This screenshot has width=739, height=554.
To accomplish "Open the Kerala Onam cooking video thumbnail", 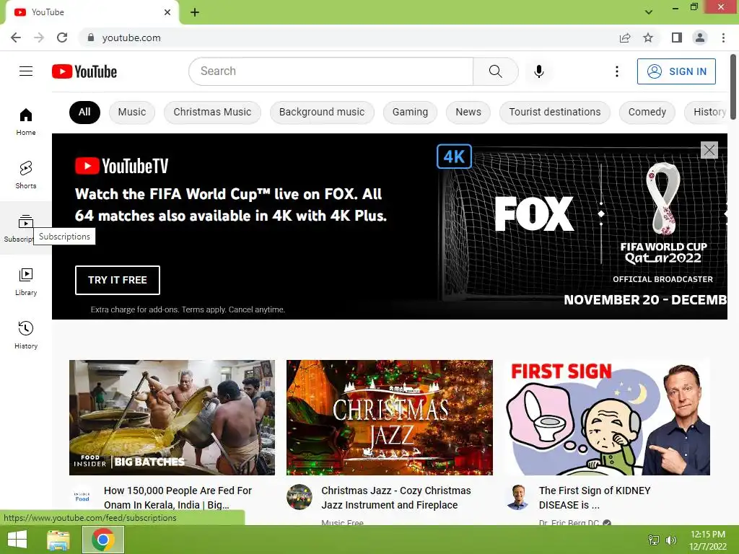I will pyautogui.click(x=172, y=418).
